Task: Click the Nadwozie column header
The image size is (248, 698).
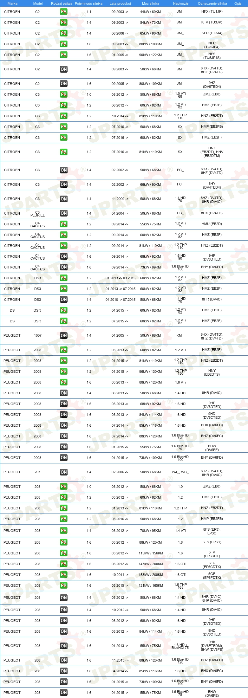Action: click(181, 3)
